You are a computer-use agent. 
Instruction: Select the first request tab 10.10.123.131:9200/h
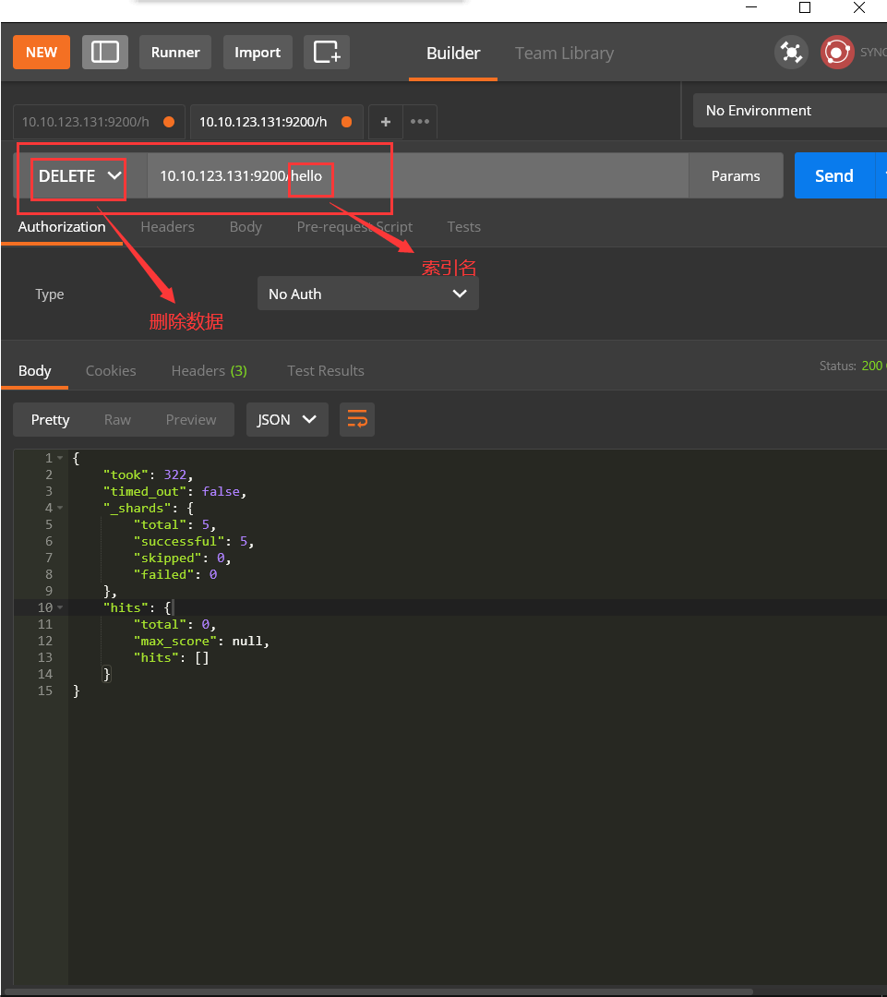click(x=99, y=122)
